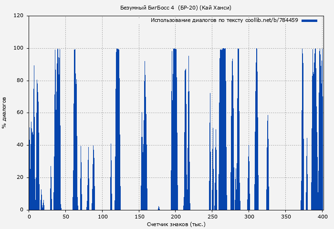The height and width of the screenshot is (229, 334).
Task: Click the 300 tick on the horizontal axis
Action: [249, 217]
